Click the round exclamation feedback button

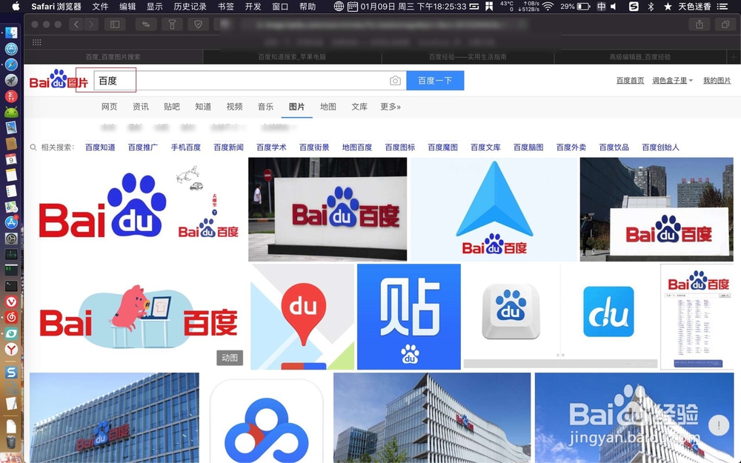click(718, 425)
